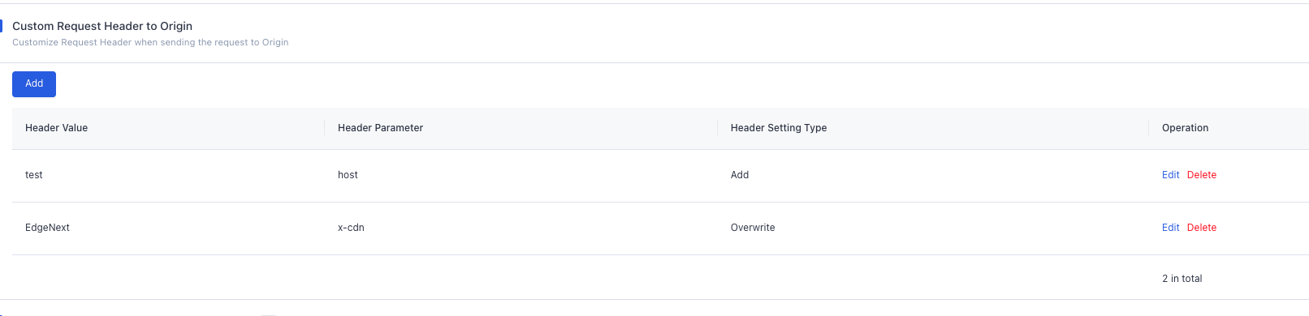Viewport: 1309px width, 316px height.
Task: Edit the test header row
Action: click(1170, 175)
